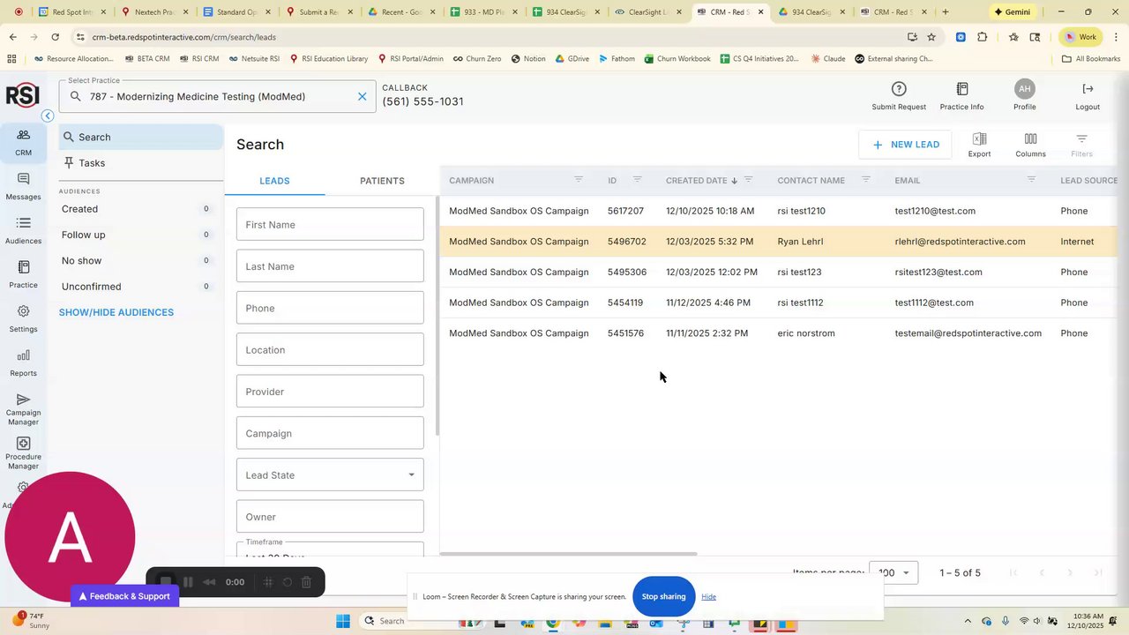The height and width of the screenshot is (635, 1129).
Task: Open Tasks in the side panel
Action: (141, 163)
